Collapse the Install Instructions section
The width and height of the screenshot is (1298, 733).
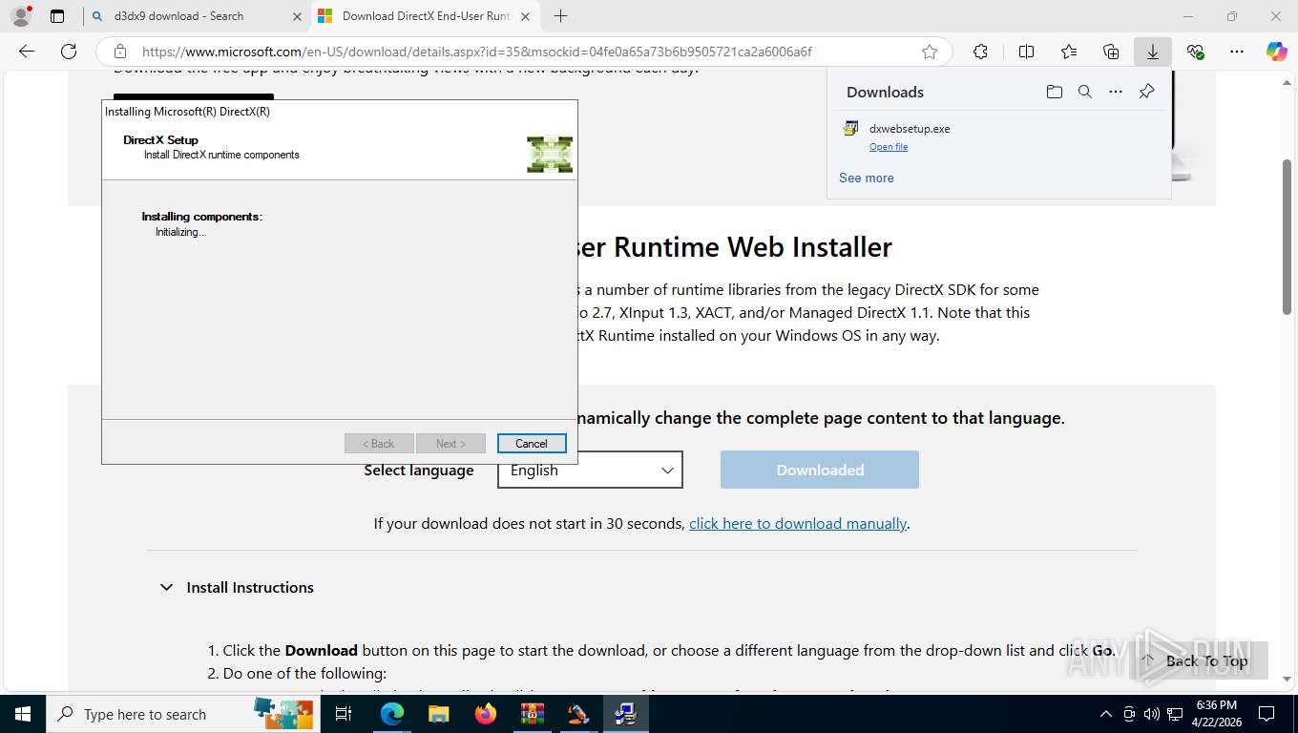(x=166, y=587)
